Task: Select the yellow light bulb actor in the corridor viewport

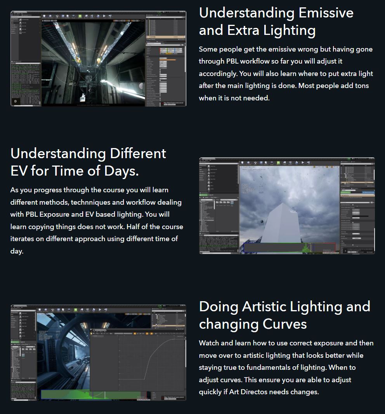Action: pos(99,60)
